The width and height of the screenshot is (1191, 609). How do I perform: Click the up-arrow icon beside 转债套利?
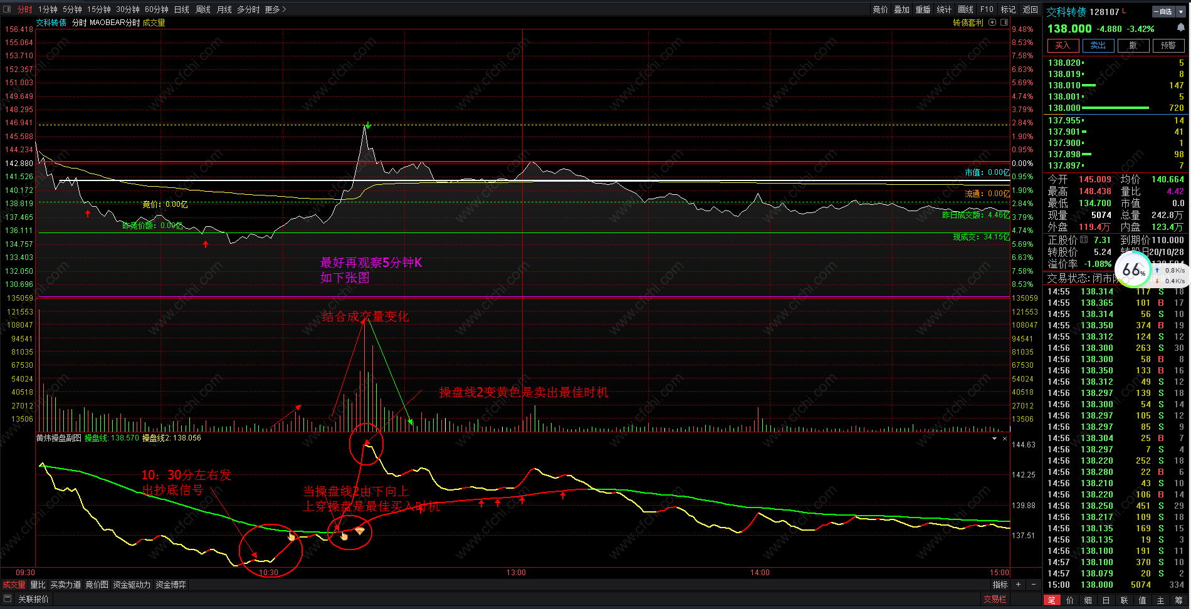tap(992, 23)
